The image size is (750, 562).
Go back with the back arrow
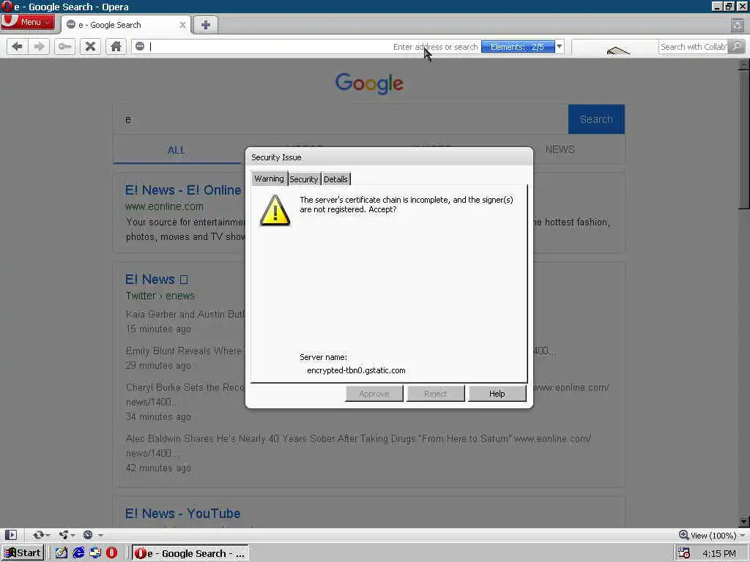18,46
